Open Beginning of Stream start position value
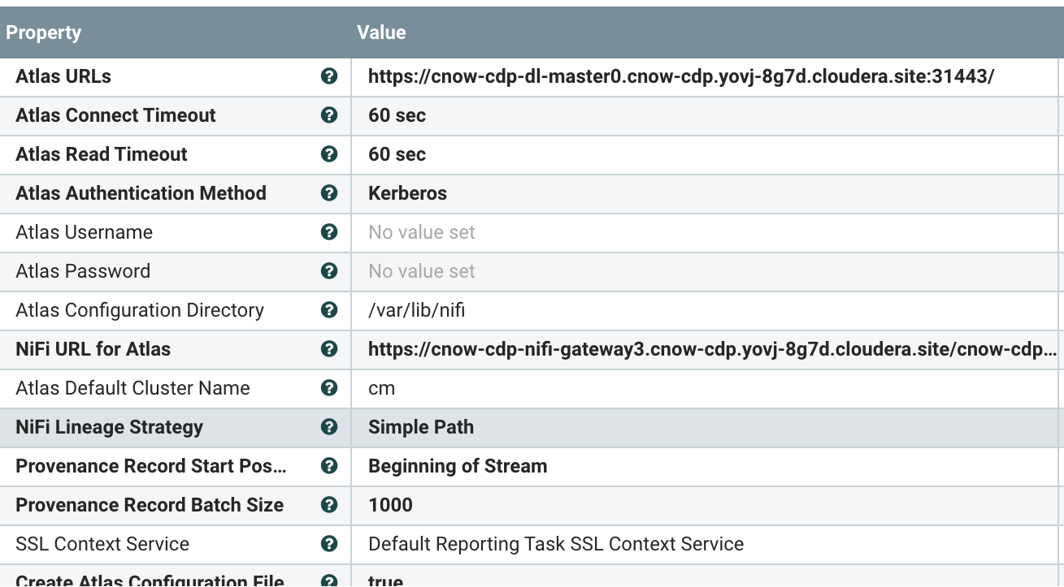Screen dimensions: 1064x587 click(x=458, y=466)
